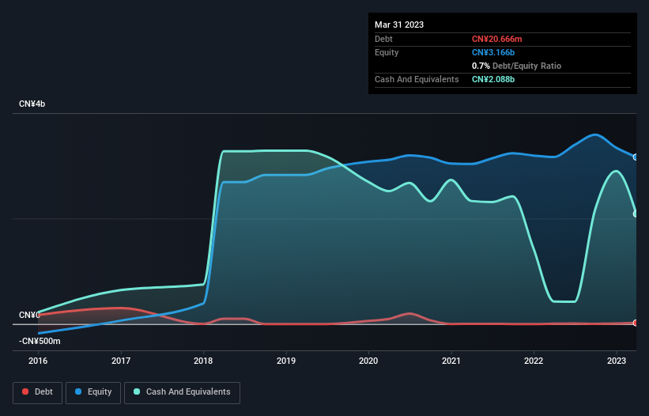Click the CN¥0 y-axis label

click(x=29, y=315)
